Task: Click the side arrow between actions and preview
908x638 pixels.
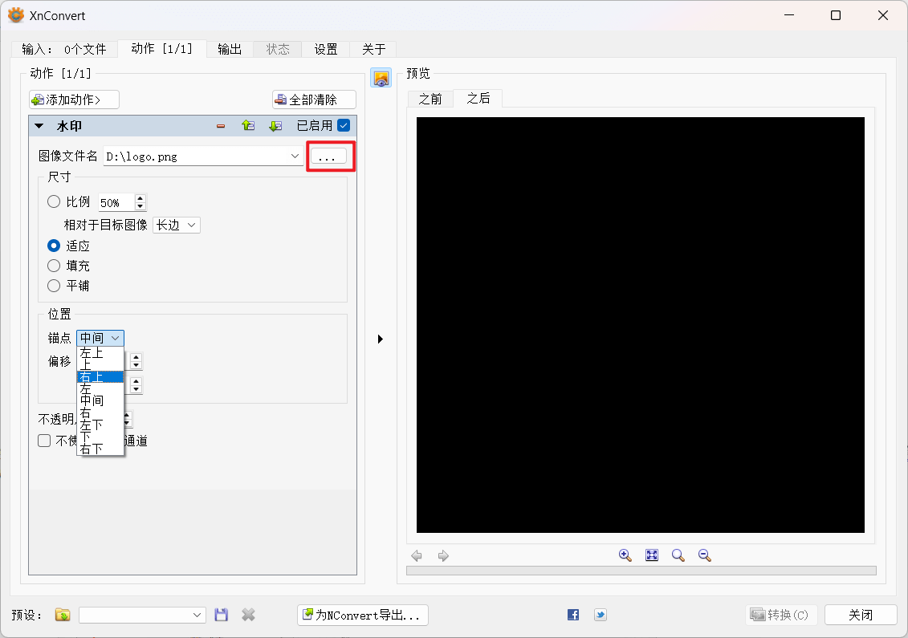Action: tap(381, 339)
